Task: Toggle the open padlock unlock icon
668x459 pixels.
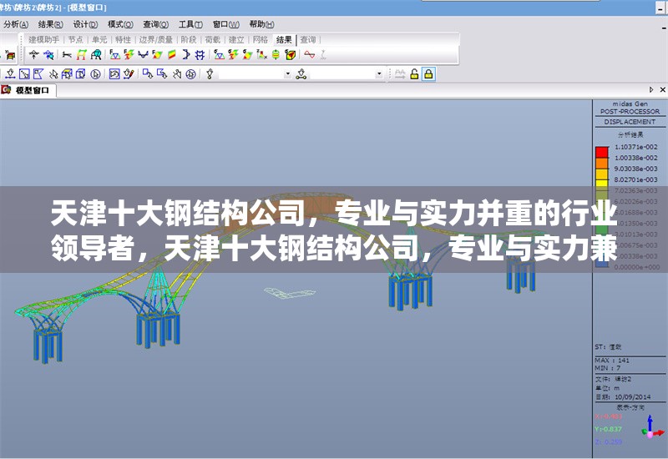Action: 414,73
